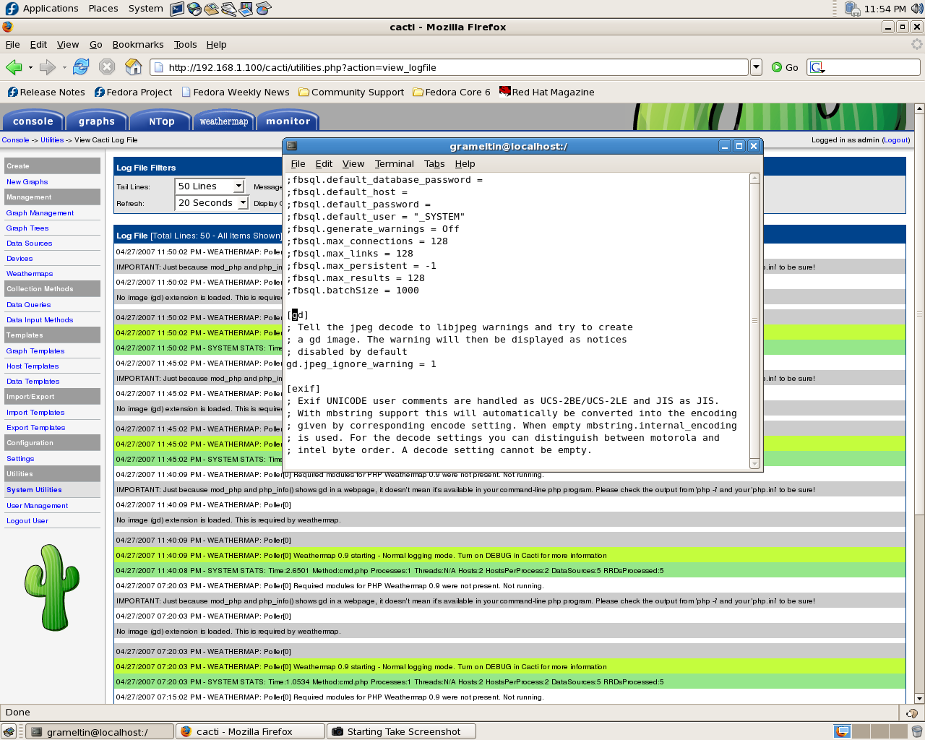Click the volume speaker icon
The image size is (925, 740).
pos(917,9)
